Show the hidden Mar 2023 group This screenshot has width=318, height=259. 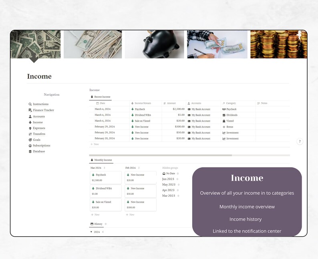pos(169,196)
